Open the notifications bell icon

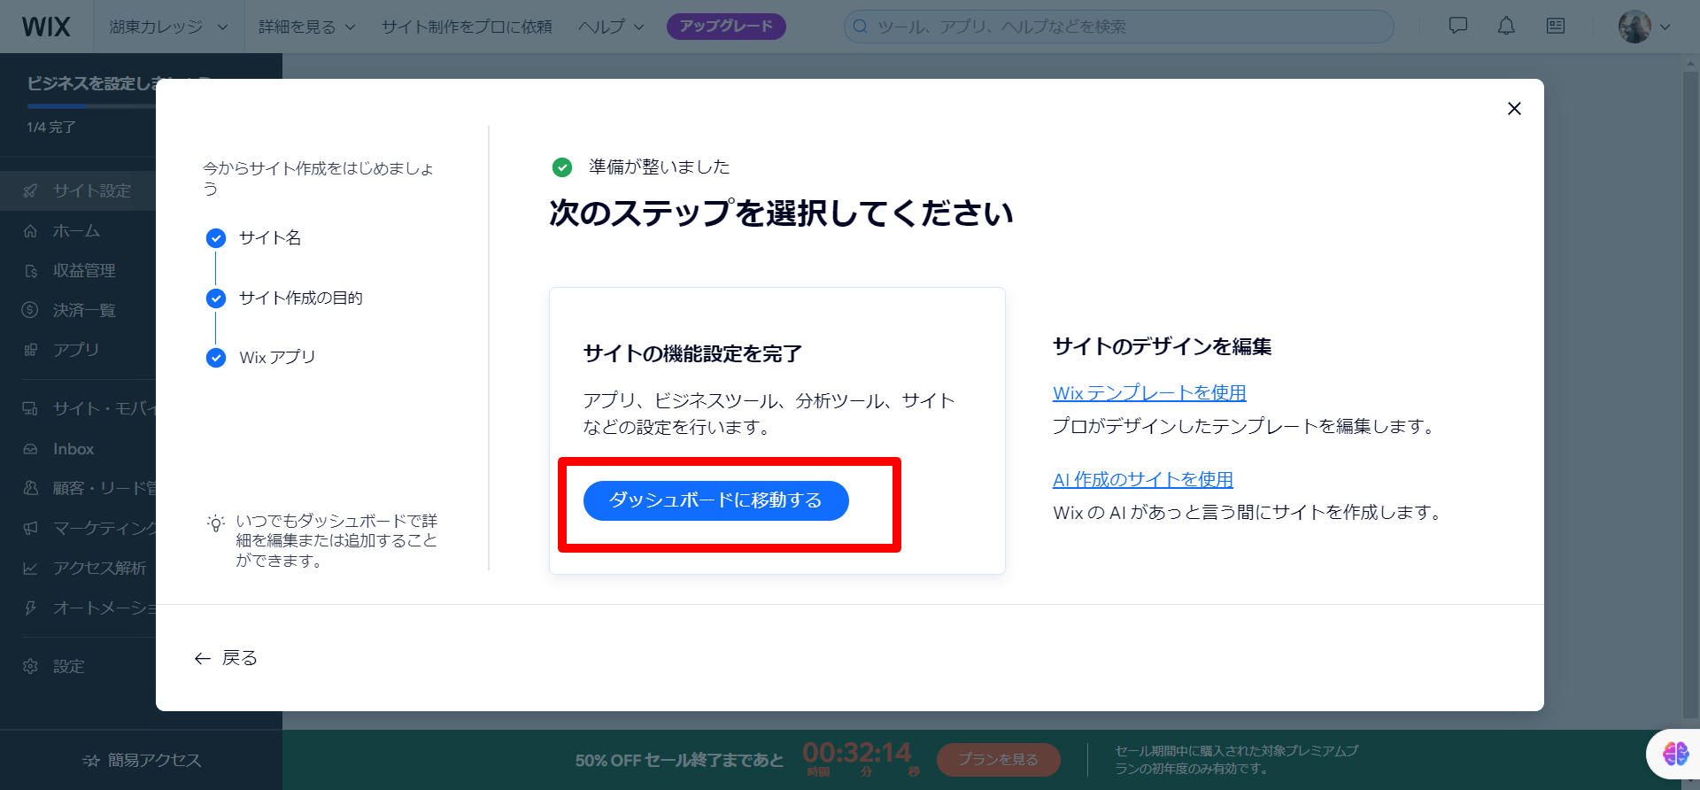1506,27
